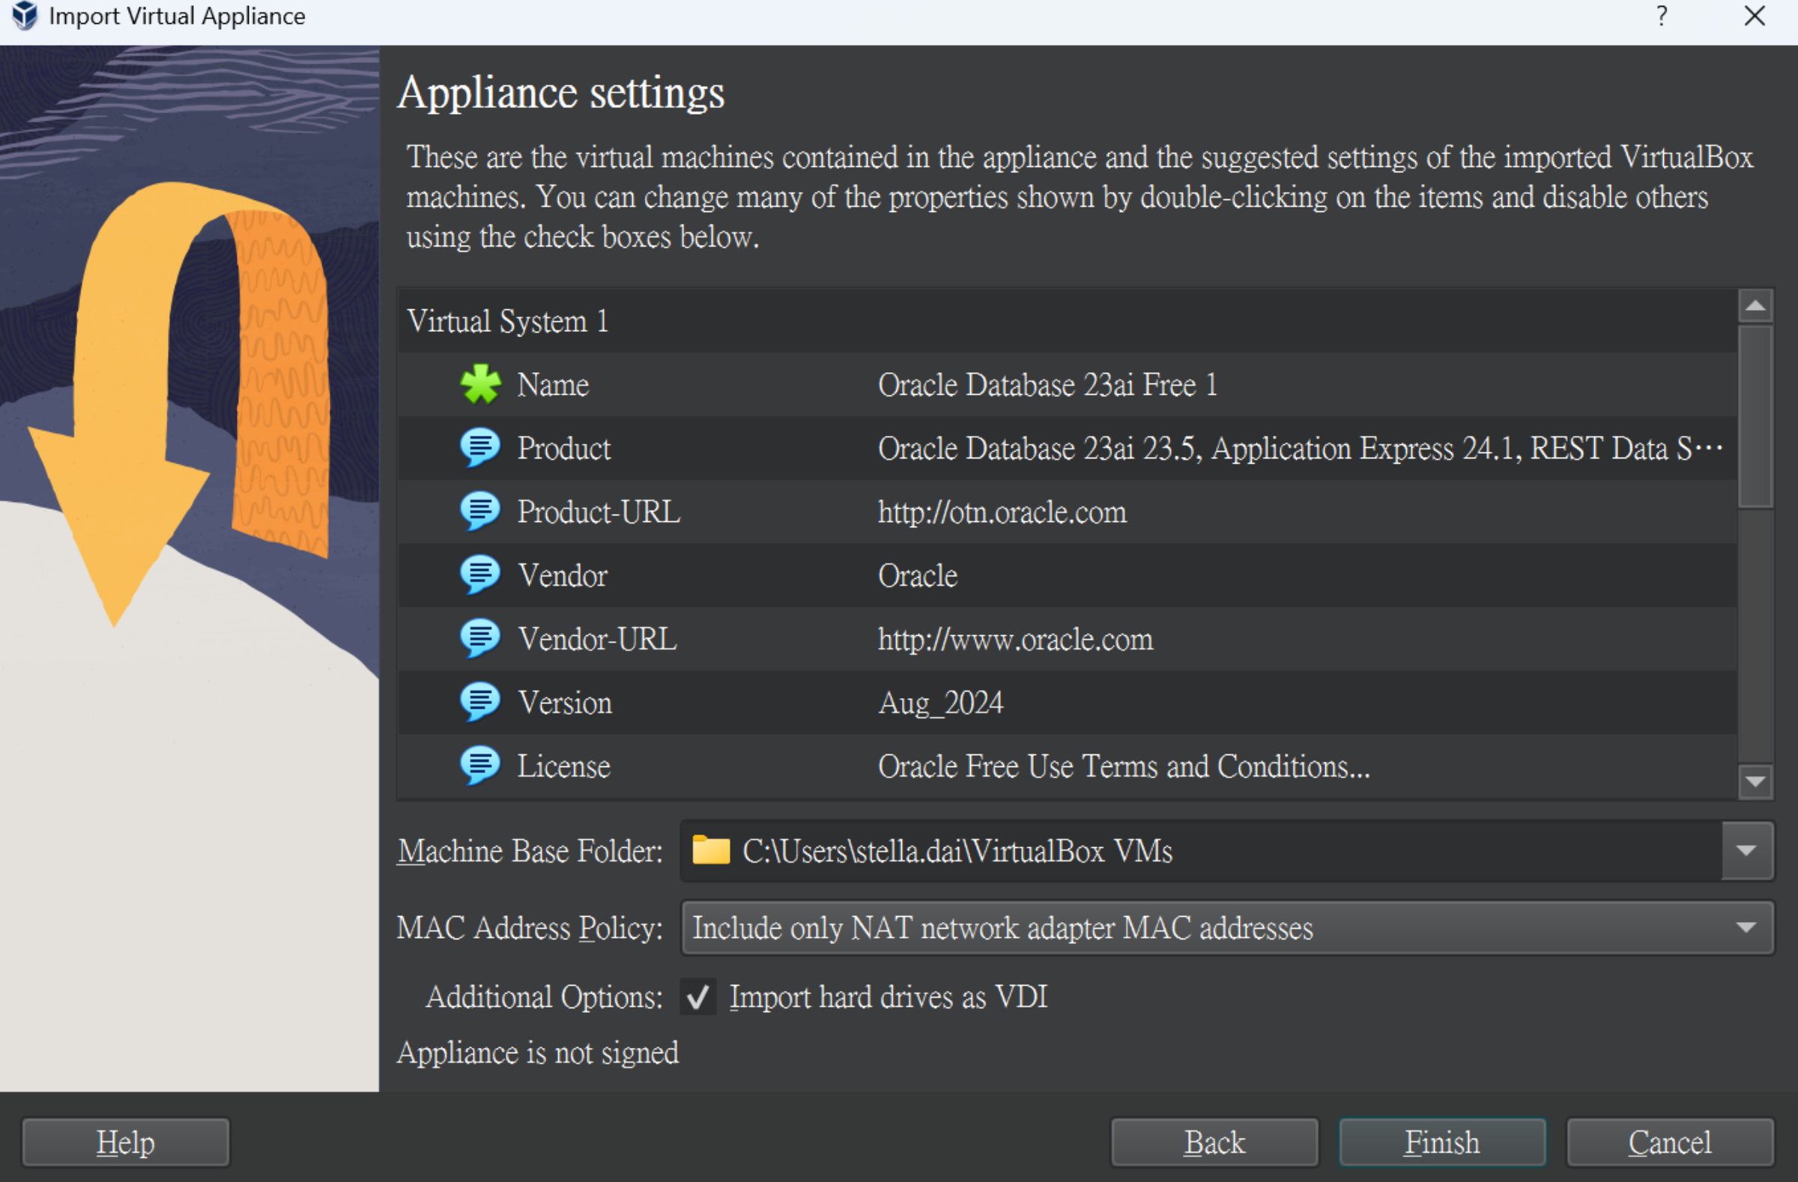1798x1182 pixels.
Task: Click the scroll down arrow of settings list
Action: tap(1756, 782)
